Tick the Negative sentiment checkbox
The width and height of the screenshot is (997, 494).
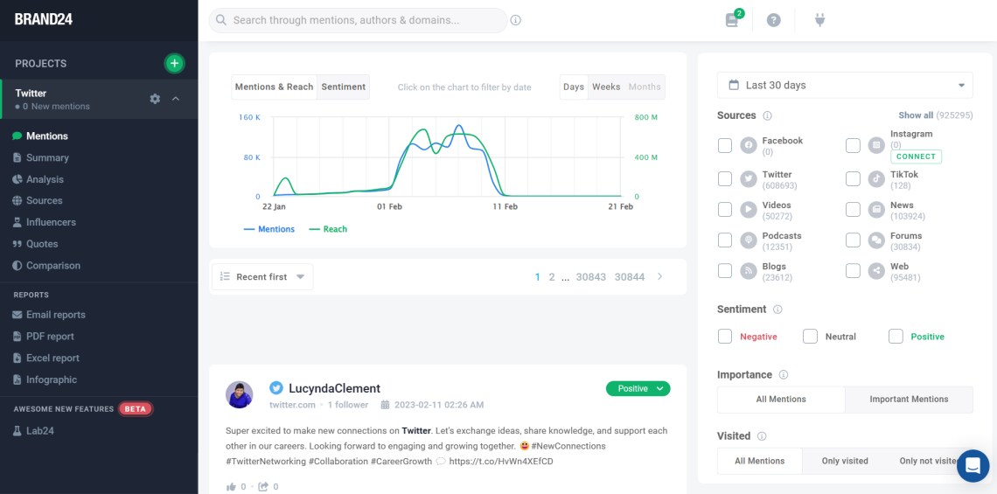point(725,337)
